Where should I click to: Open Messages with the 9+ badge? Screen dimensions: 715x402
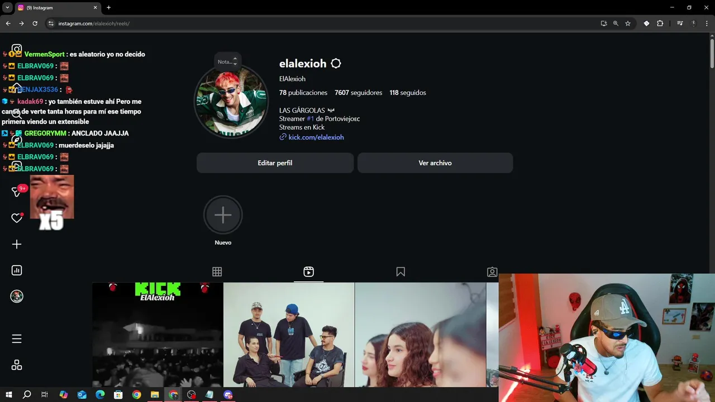tap(17, 192)
